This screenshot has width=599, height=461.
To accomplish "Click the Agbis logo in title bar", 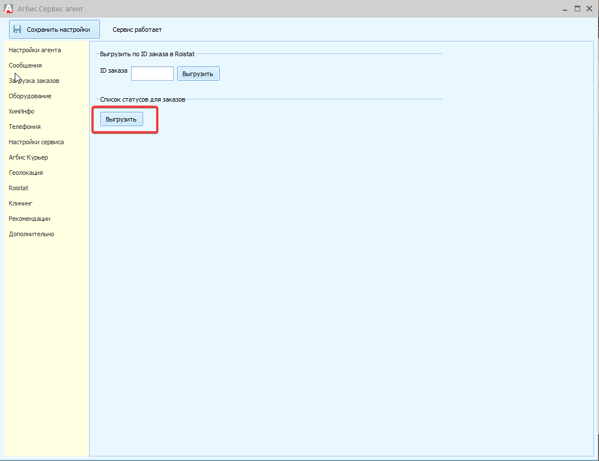I will coord(8,9).
